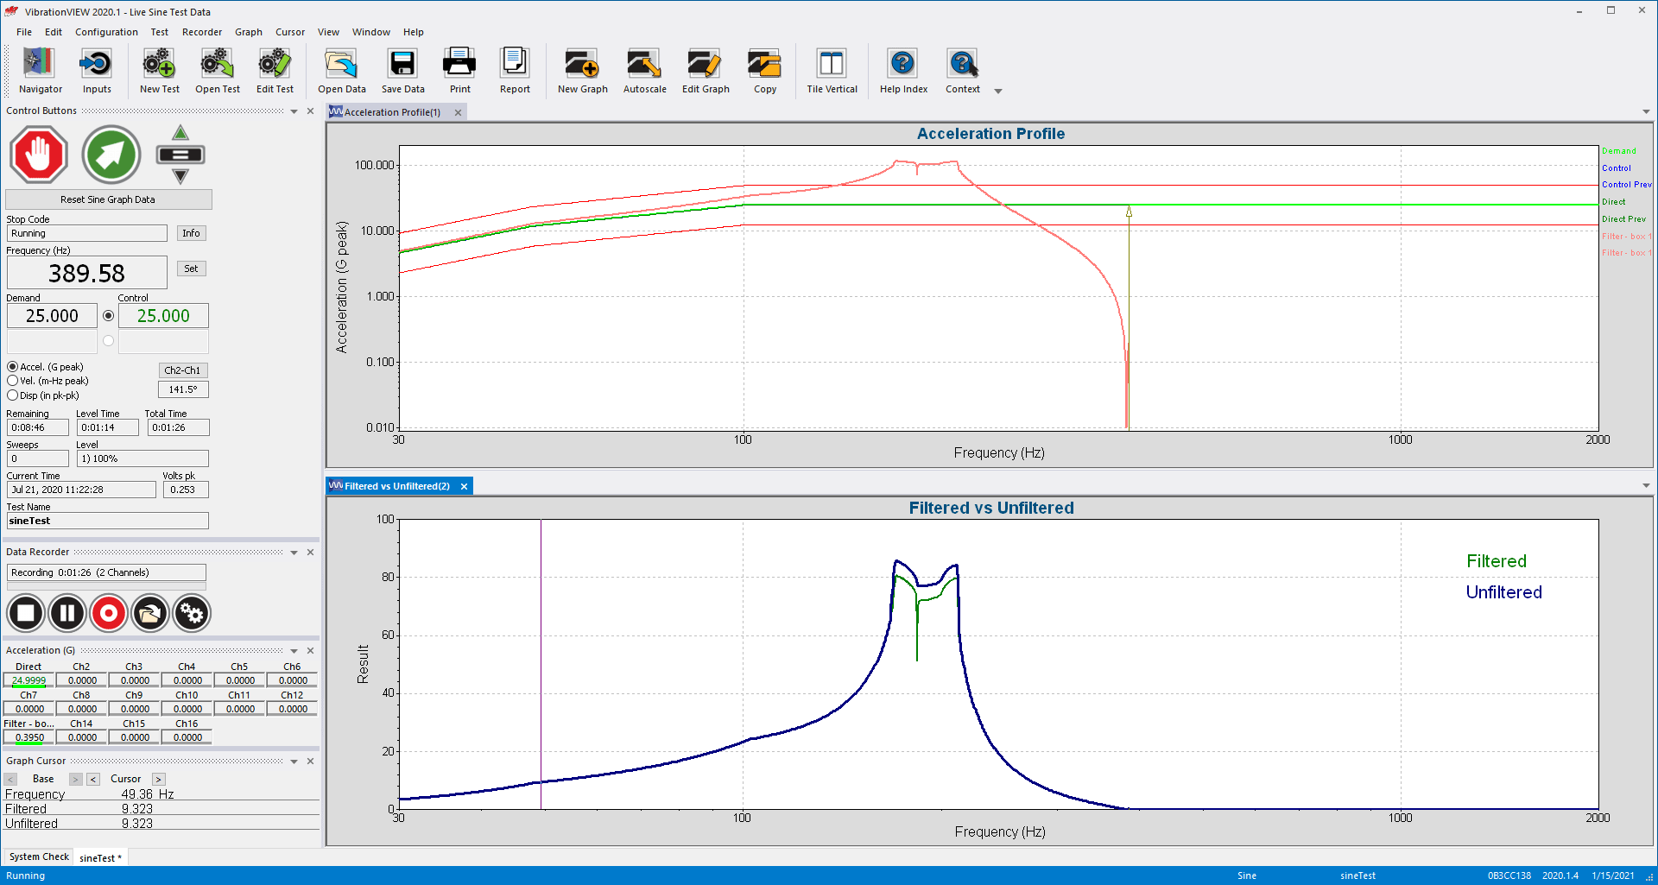Open Graph Cursor panel dropdown
This screenshot has height=885, width=1658.
tap(294, 762)
